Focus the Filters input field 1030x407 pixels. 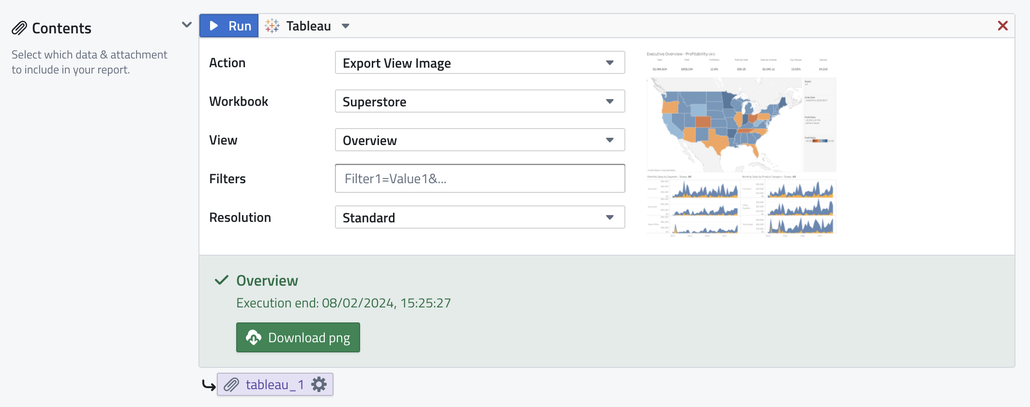[479, 179]
